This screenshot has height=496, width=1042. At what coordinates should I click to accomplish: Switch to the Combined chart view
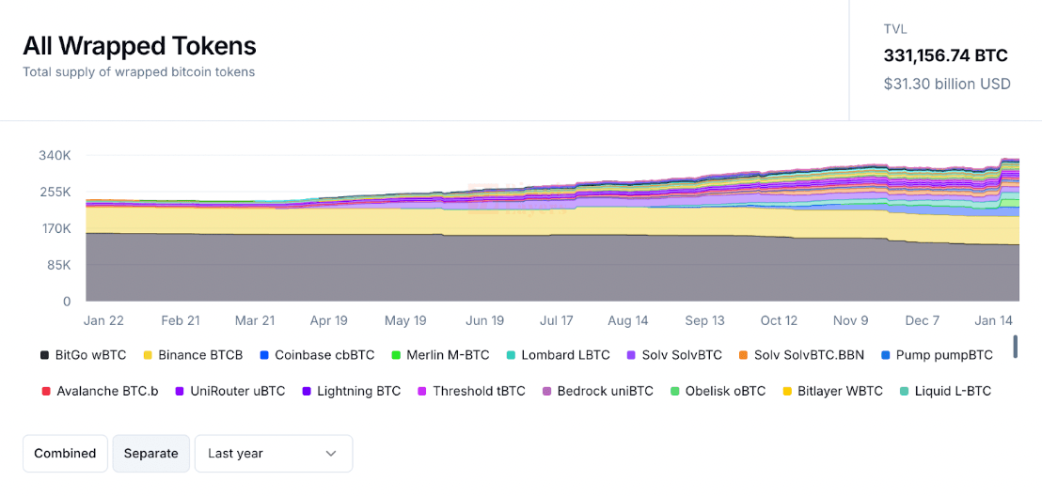(65, 453)
